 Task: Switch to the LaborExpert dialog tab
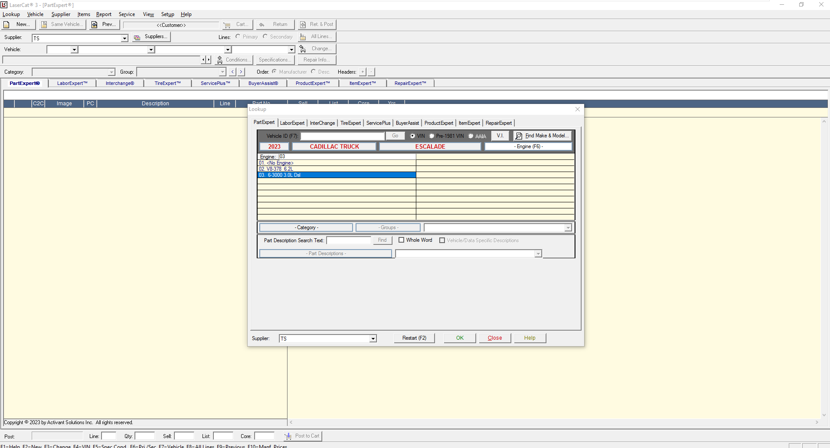click(292, 123)
